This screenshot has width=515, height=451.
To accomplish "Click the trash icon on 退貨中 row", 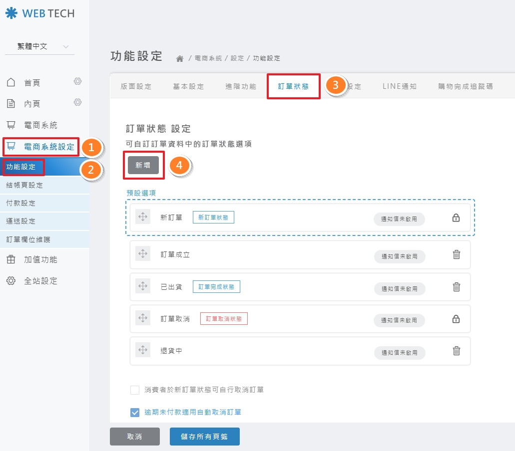I will [x=456, y=351].
